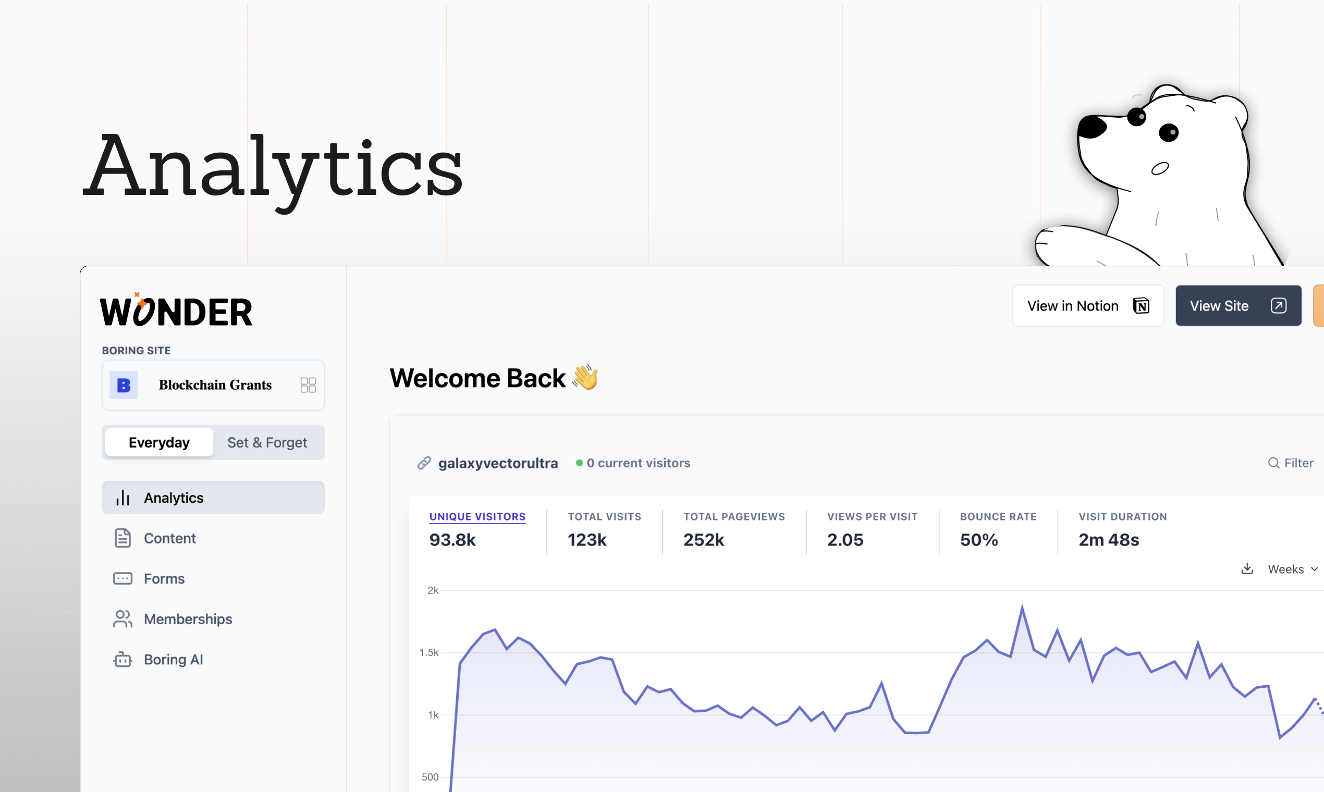Click the View Site button
Image resolution: width=1324 pixels, height=792 pixels.
tap(1237, 306)
